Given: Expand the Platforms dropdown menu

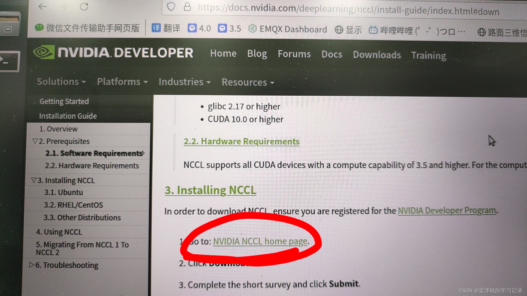Looking at the screenshot, I should click(x=122, y=82).
